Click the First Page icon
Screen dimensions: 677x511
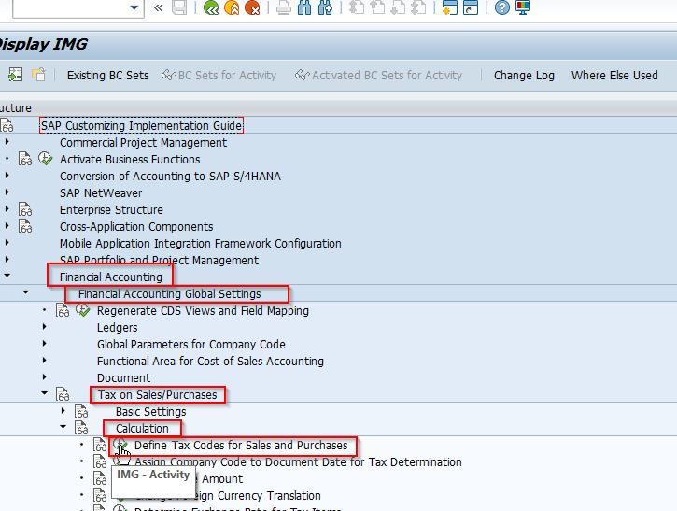click(356, 7)
